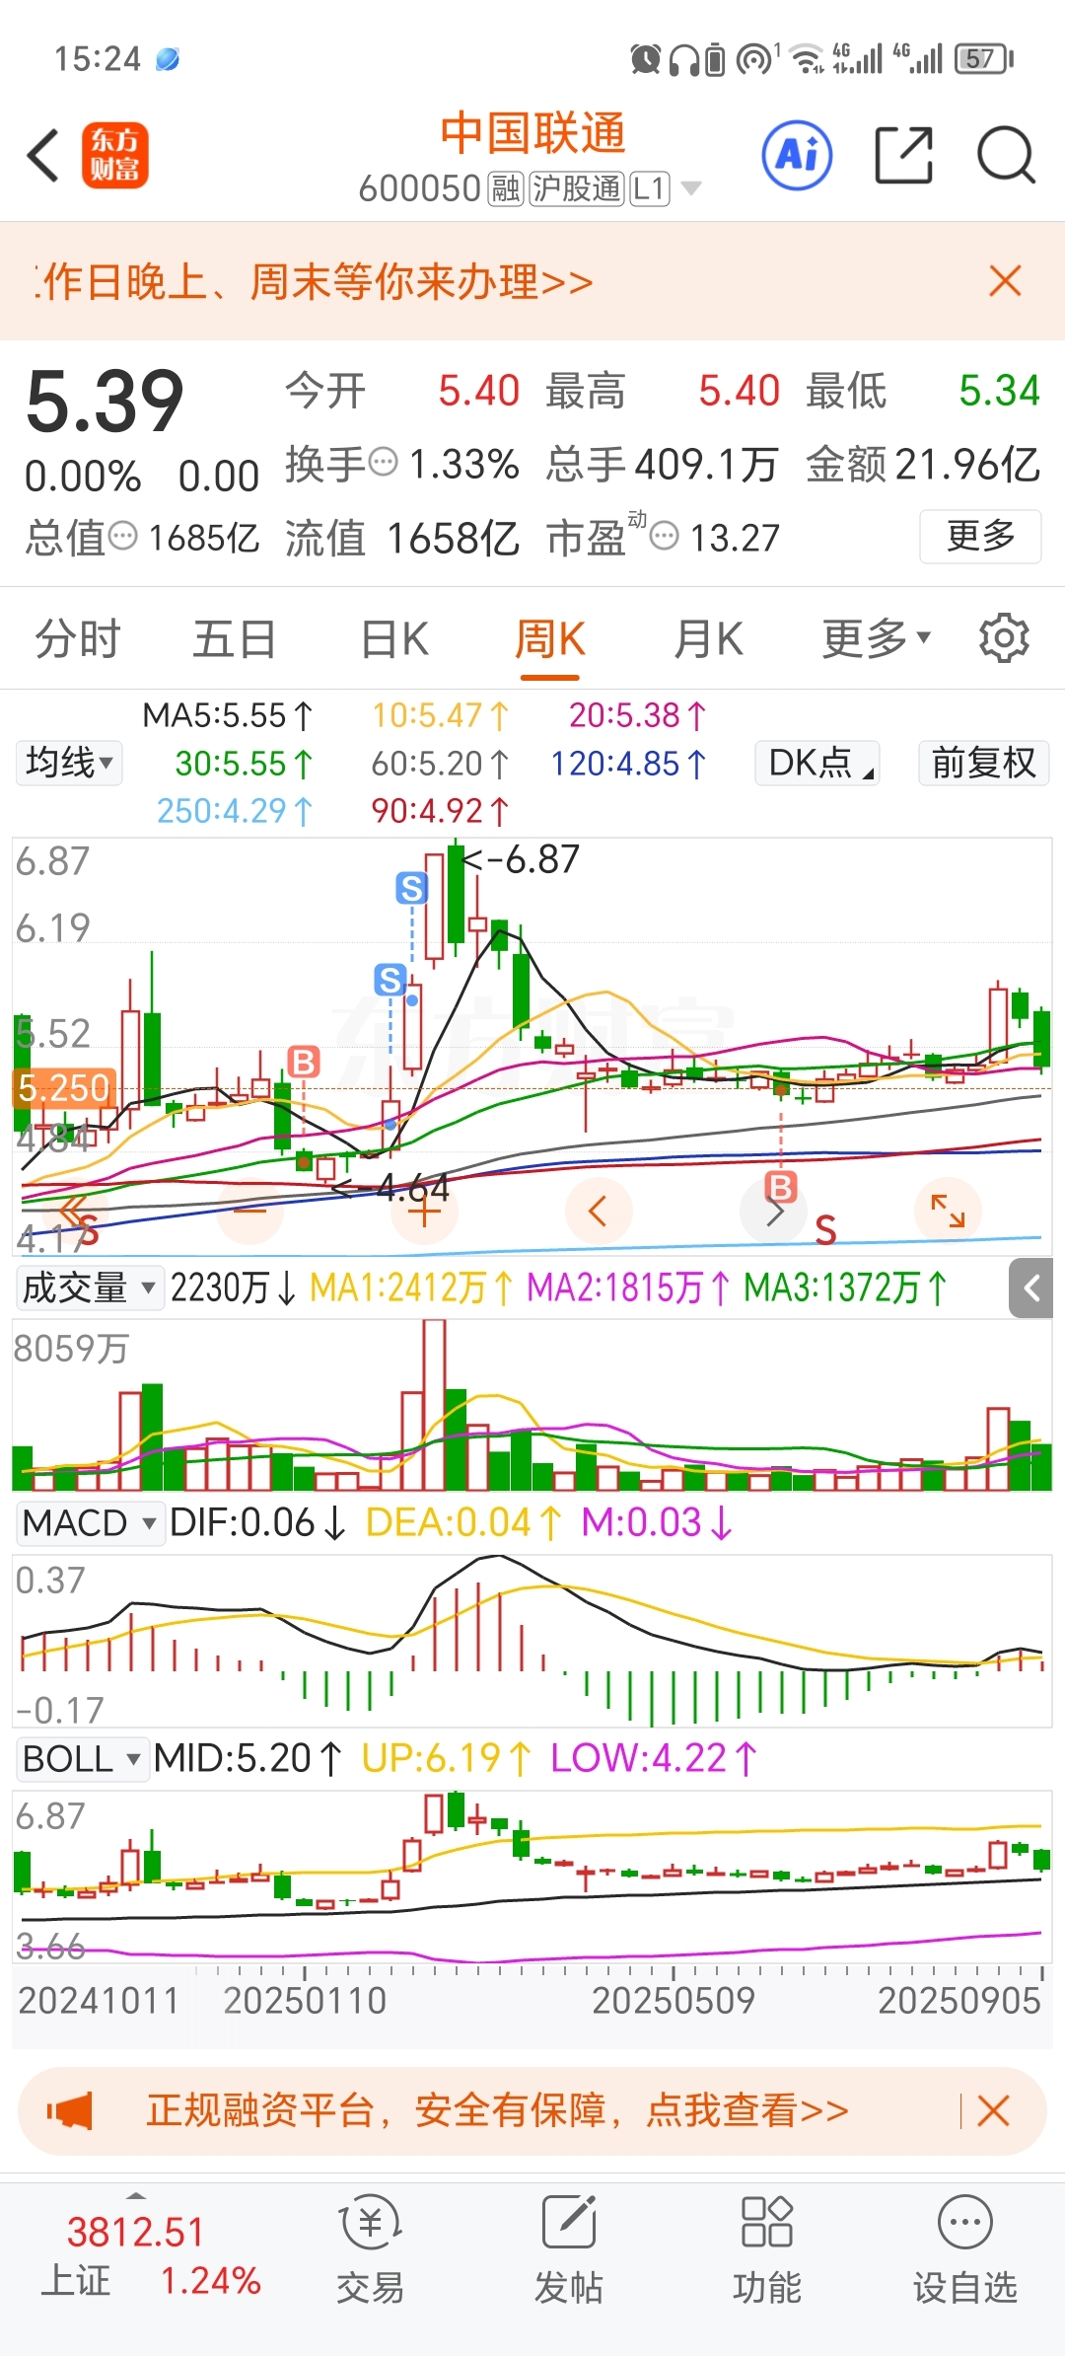Open the DK点 selector

[x=817, y=763]
